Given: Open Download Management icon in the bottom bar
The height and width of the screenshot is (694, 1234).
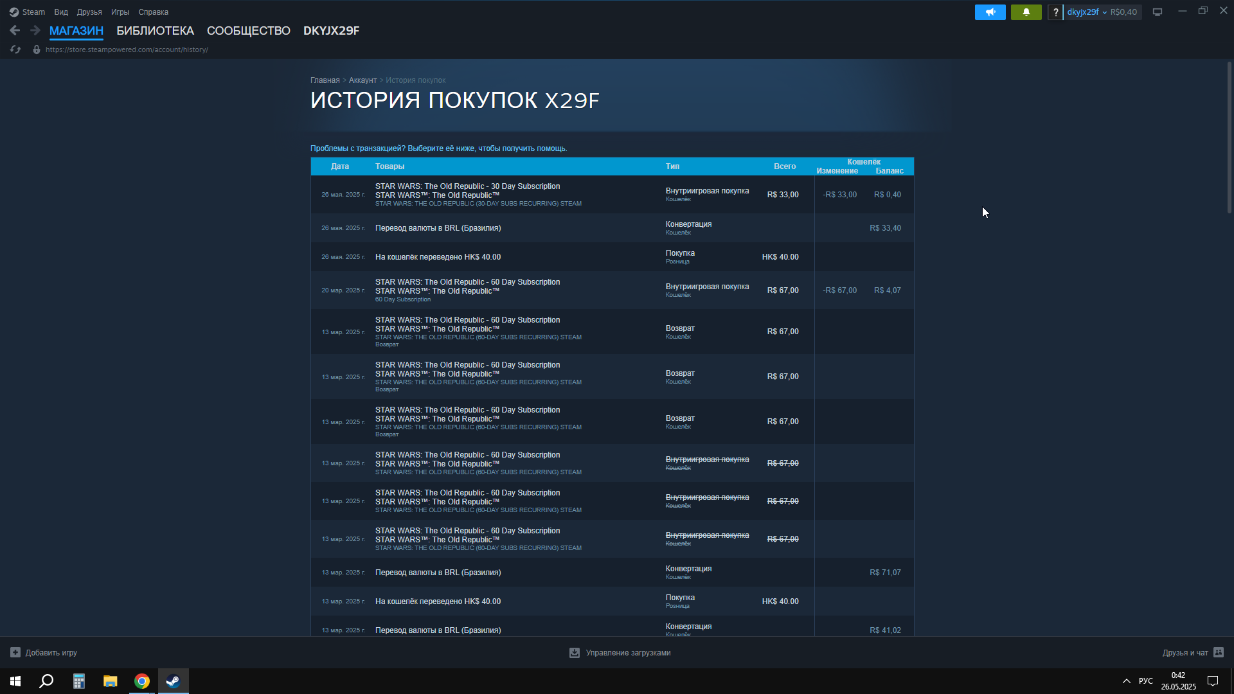Looking at the screenshot, I should tap(575, 652).
